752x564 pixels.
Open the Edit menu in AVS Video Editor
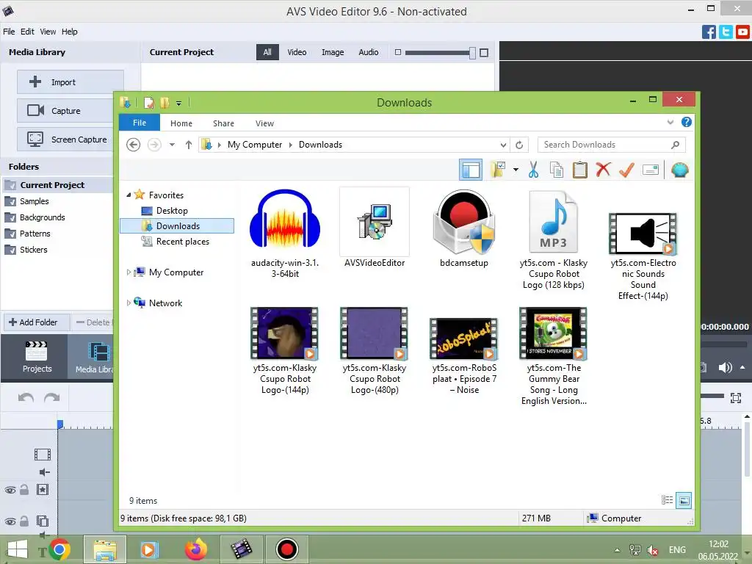(27, 32)
